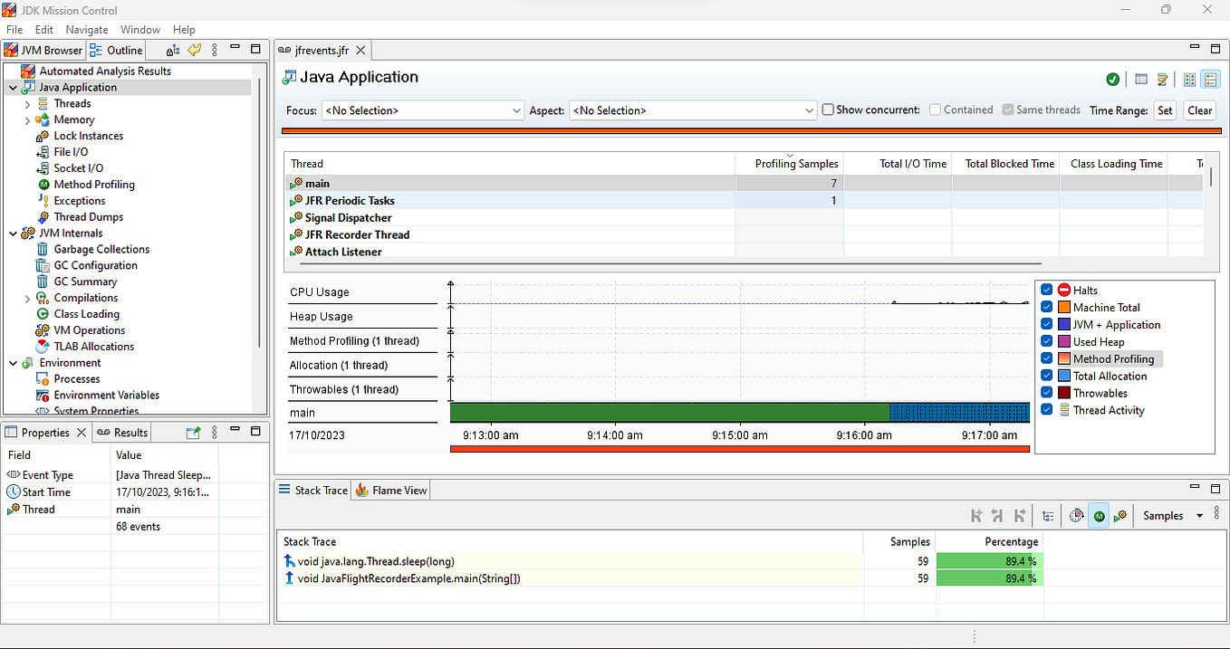Uncheck the Halts legend checkbox
The width and height of the screenshot is (1230, 649).
pos(1047,290)
